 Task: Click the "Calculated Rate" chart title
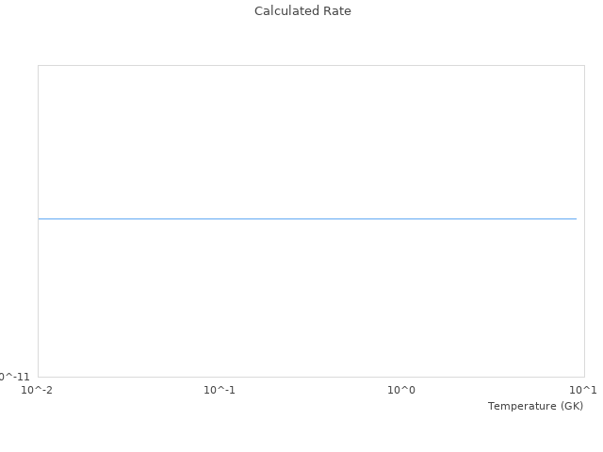point(302,11)
